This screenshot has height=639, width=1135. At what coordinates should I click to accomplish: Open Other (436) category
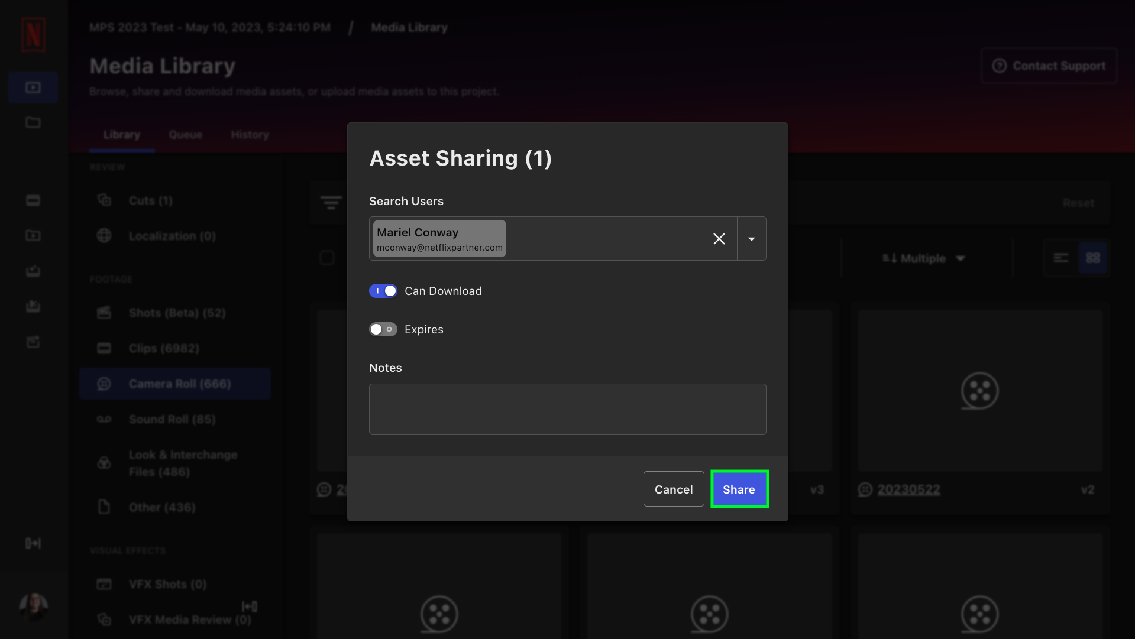pyautogui.click(x=175, y=507)
